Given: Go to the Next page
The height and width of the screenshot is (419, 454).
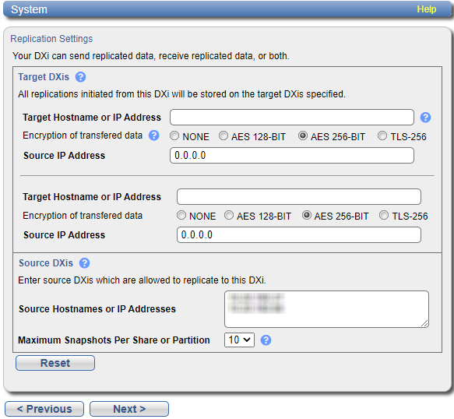Looking at the screenshot, I should (x=129, y=409).
